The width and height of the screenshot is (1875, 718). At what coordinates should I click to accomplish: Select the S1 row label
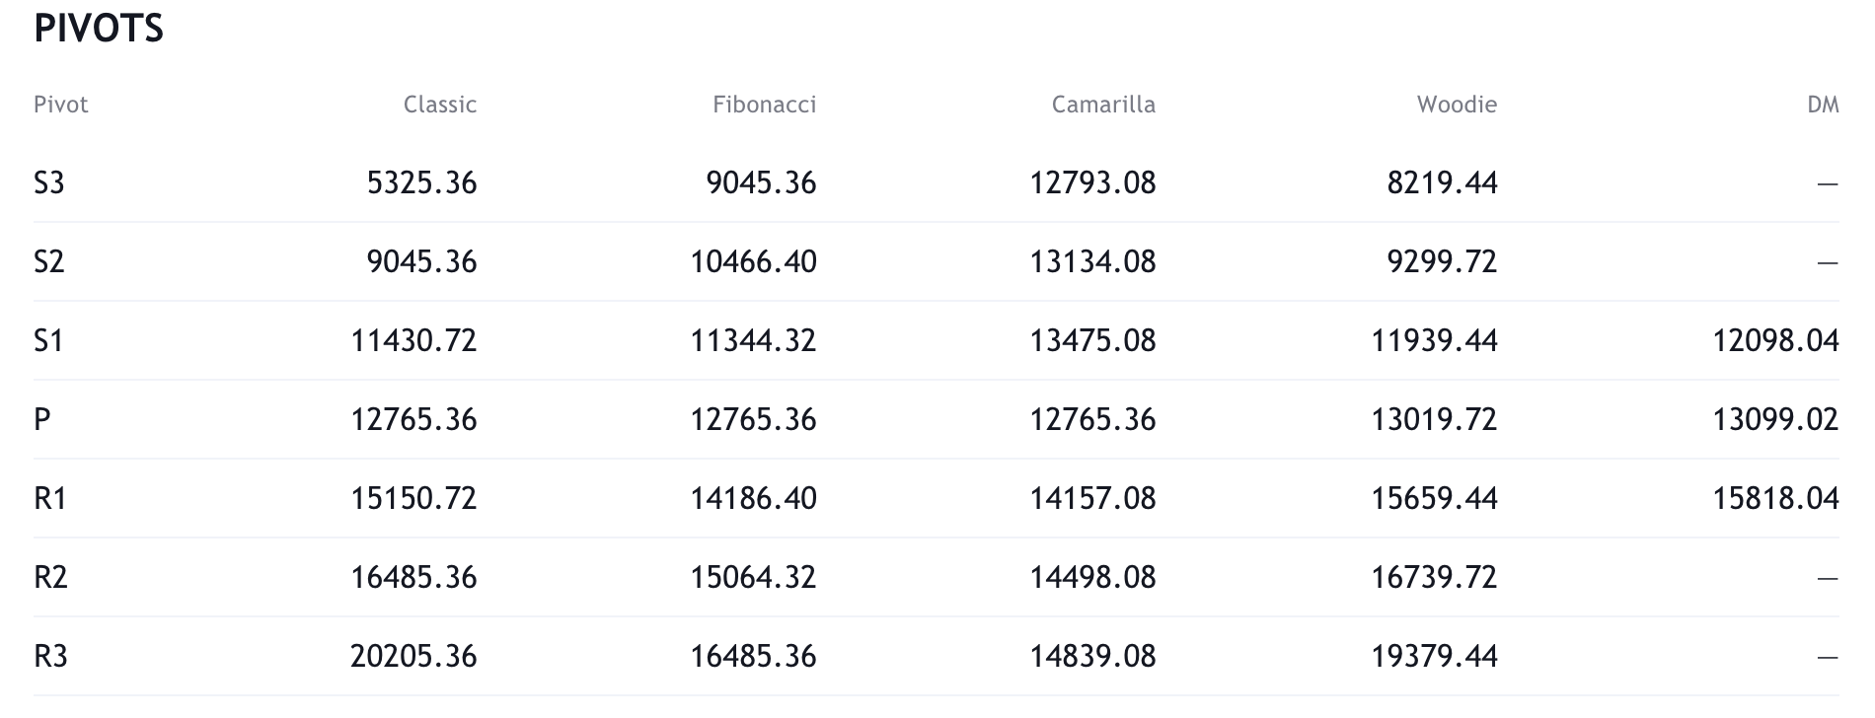coord(49,340)
